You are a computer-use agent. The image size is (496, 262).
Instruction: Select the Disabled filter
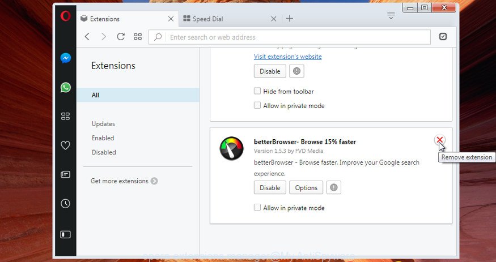[104, 152]
